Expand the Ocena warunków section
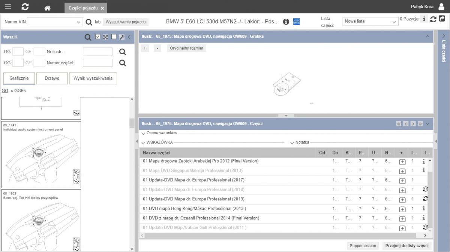Viewport: 450px width, 252px height. pyautogui.click(x=159, y=133)
